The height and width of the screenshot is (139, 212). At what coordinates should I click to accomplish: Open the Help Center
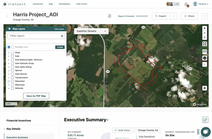pos(82,4)
